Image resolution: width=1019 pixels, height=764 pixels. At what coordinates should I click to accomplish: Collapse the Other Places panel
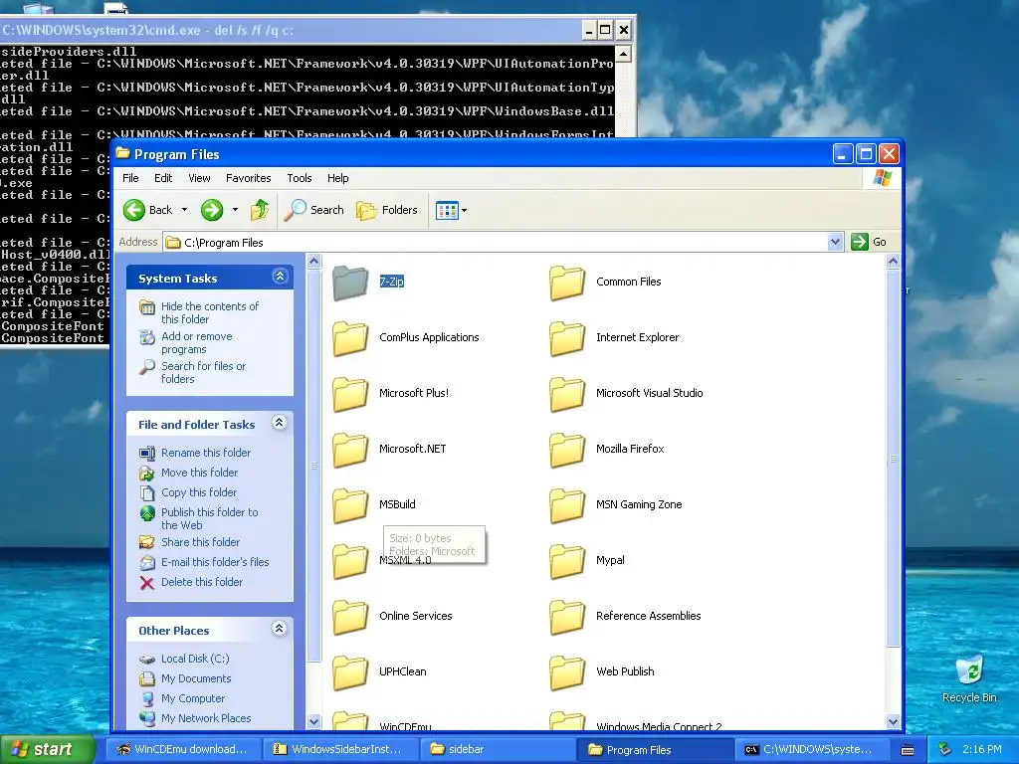pyautogui.click(x=280, y=629)
